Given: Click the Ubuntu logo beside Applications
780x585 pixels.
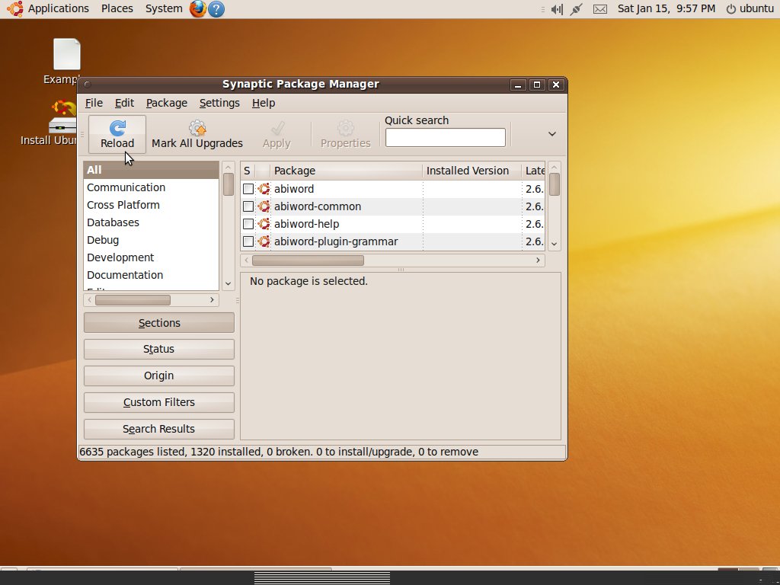Looking at the screenshot, I should pos(14,9).
